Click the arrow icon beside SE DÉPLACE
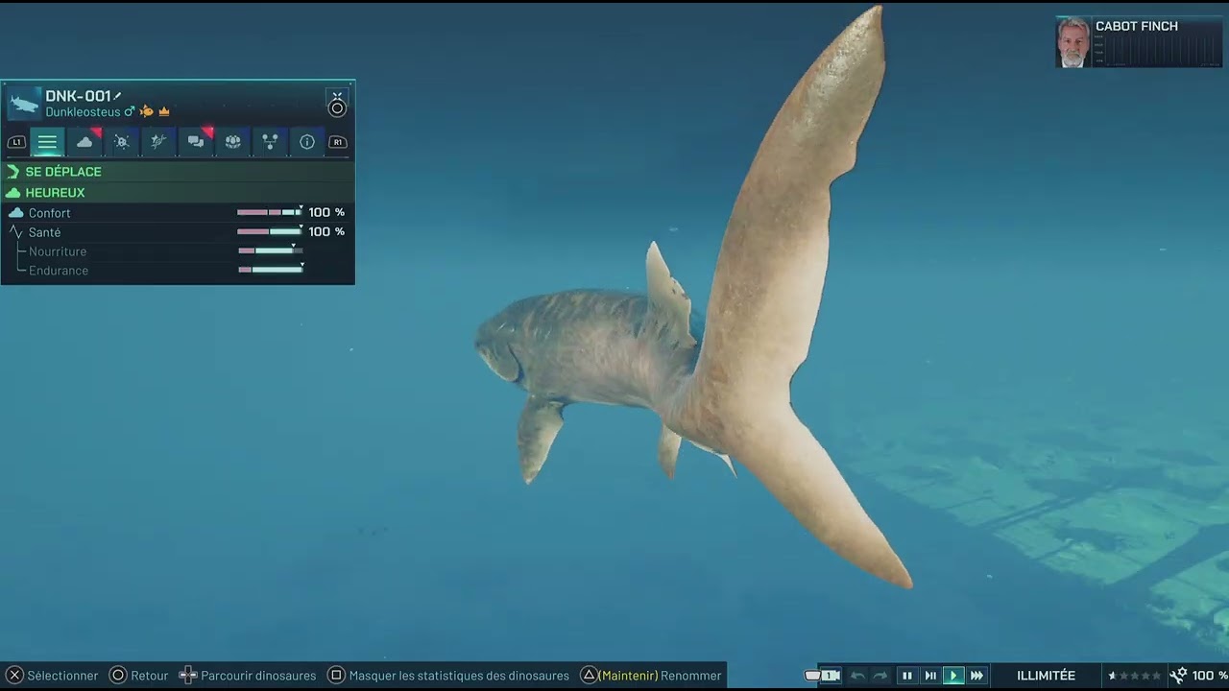The width and height of the screenshot is (1229, 691). [13, 171]
